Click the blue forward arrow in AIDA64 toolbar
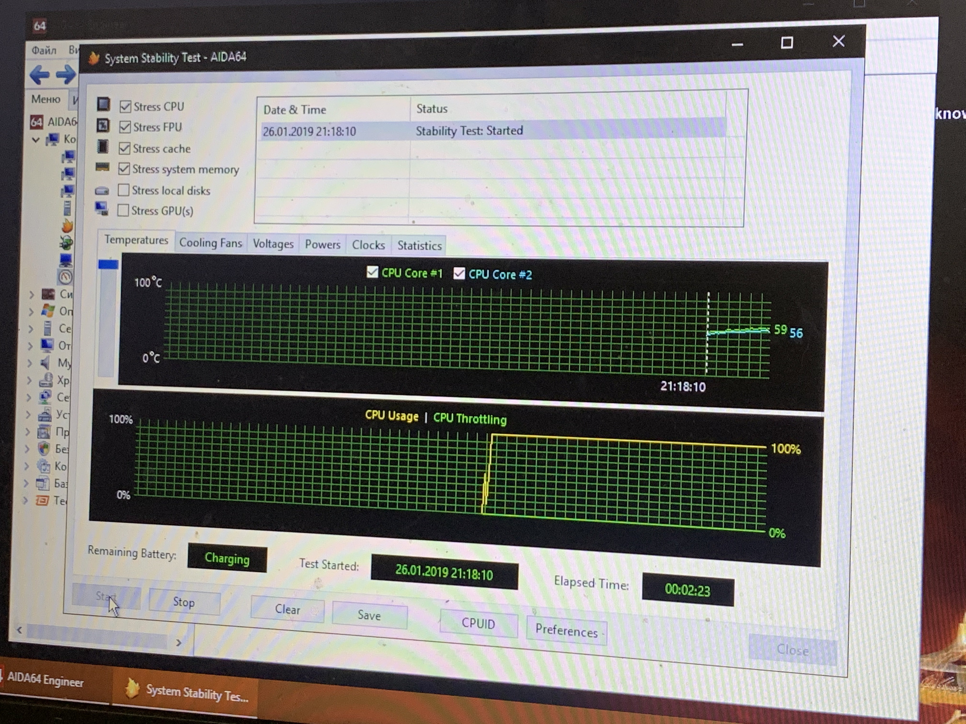This screenshot has height=724, width=966. click(65, 74)
